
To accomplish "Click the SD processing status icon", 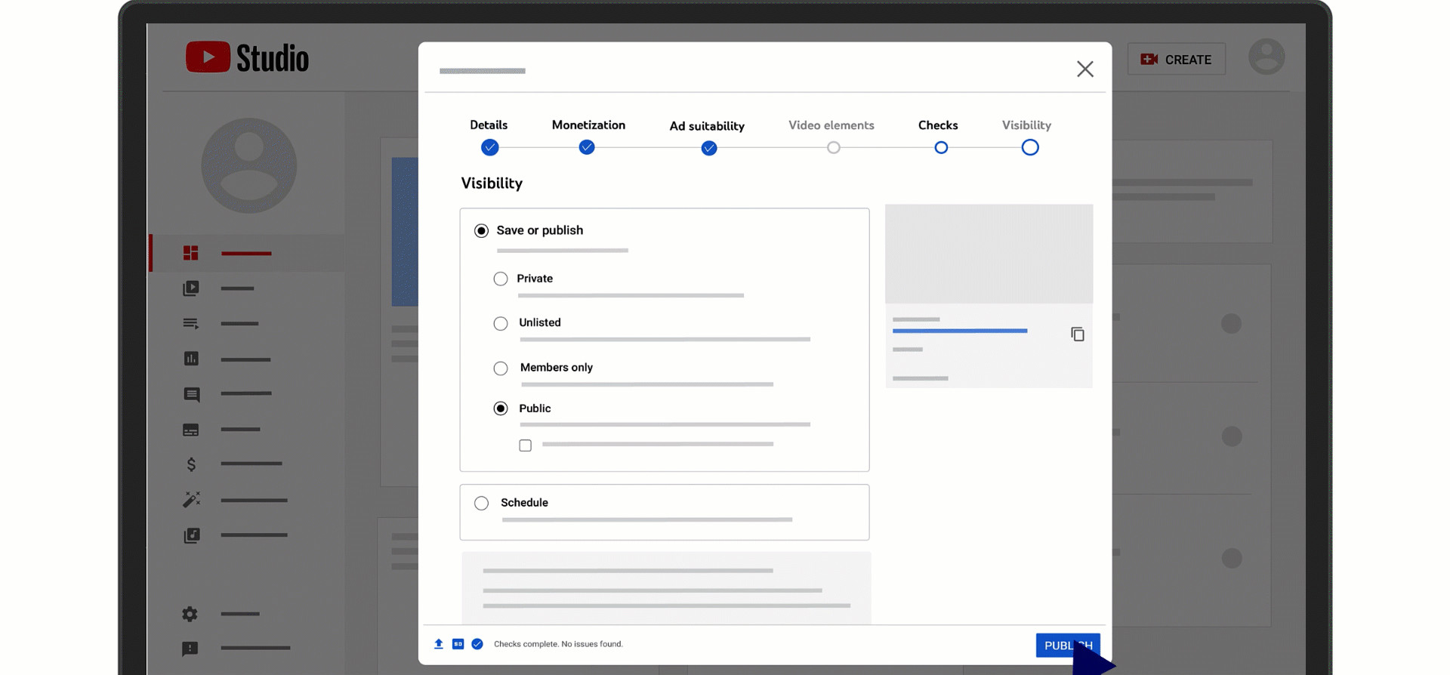I will click(x=458, y=644).
